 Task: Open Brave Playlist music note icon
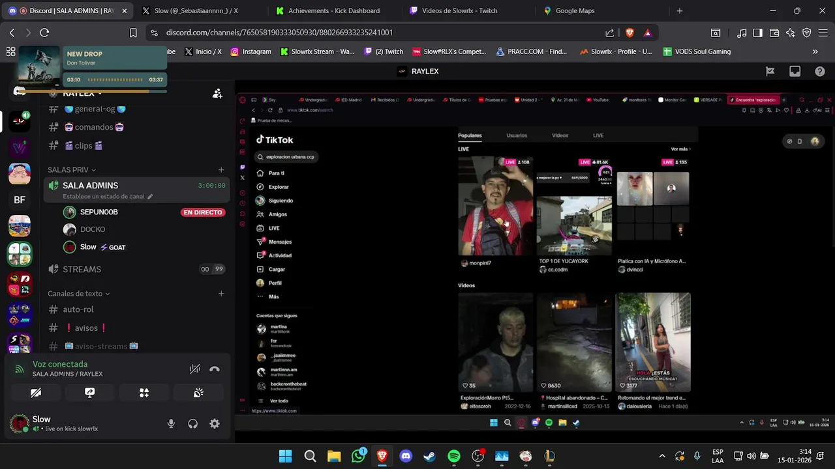click(742, 33)
